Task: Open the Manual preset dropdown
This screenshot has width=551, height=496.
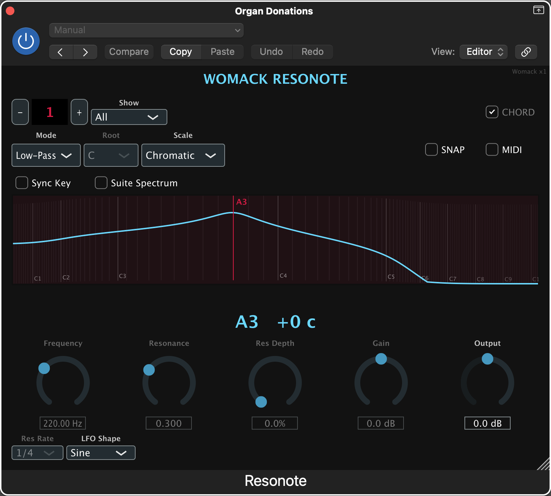Action: coord(146,30)
